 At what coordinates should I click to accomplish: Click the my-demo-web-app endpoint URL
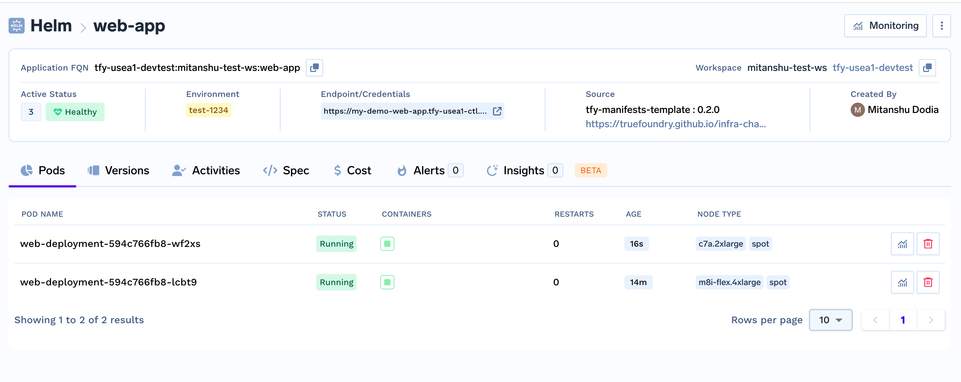coord(405,111)
